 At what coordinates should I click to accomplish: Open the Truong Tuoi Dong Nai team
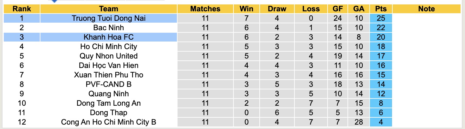pos(108,18)
